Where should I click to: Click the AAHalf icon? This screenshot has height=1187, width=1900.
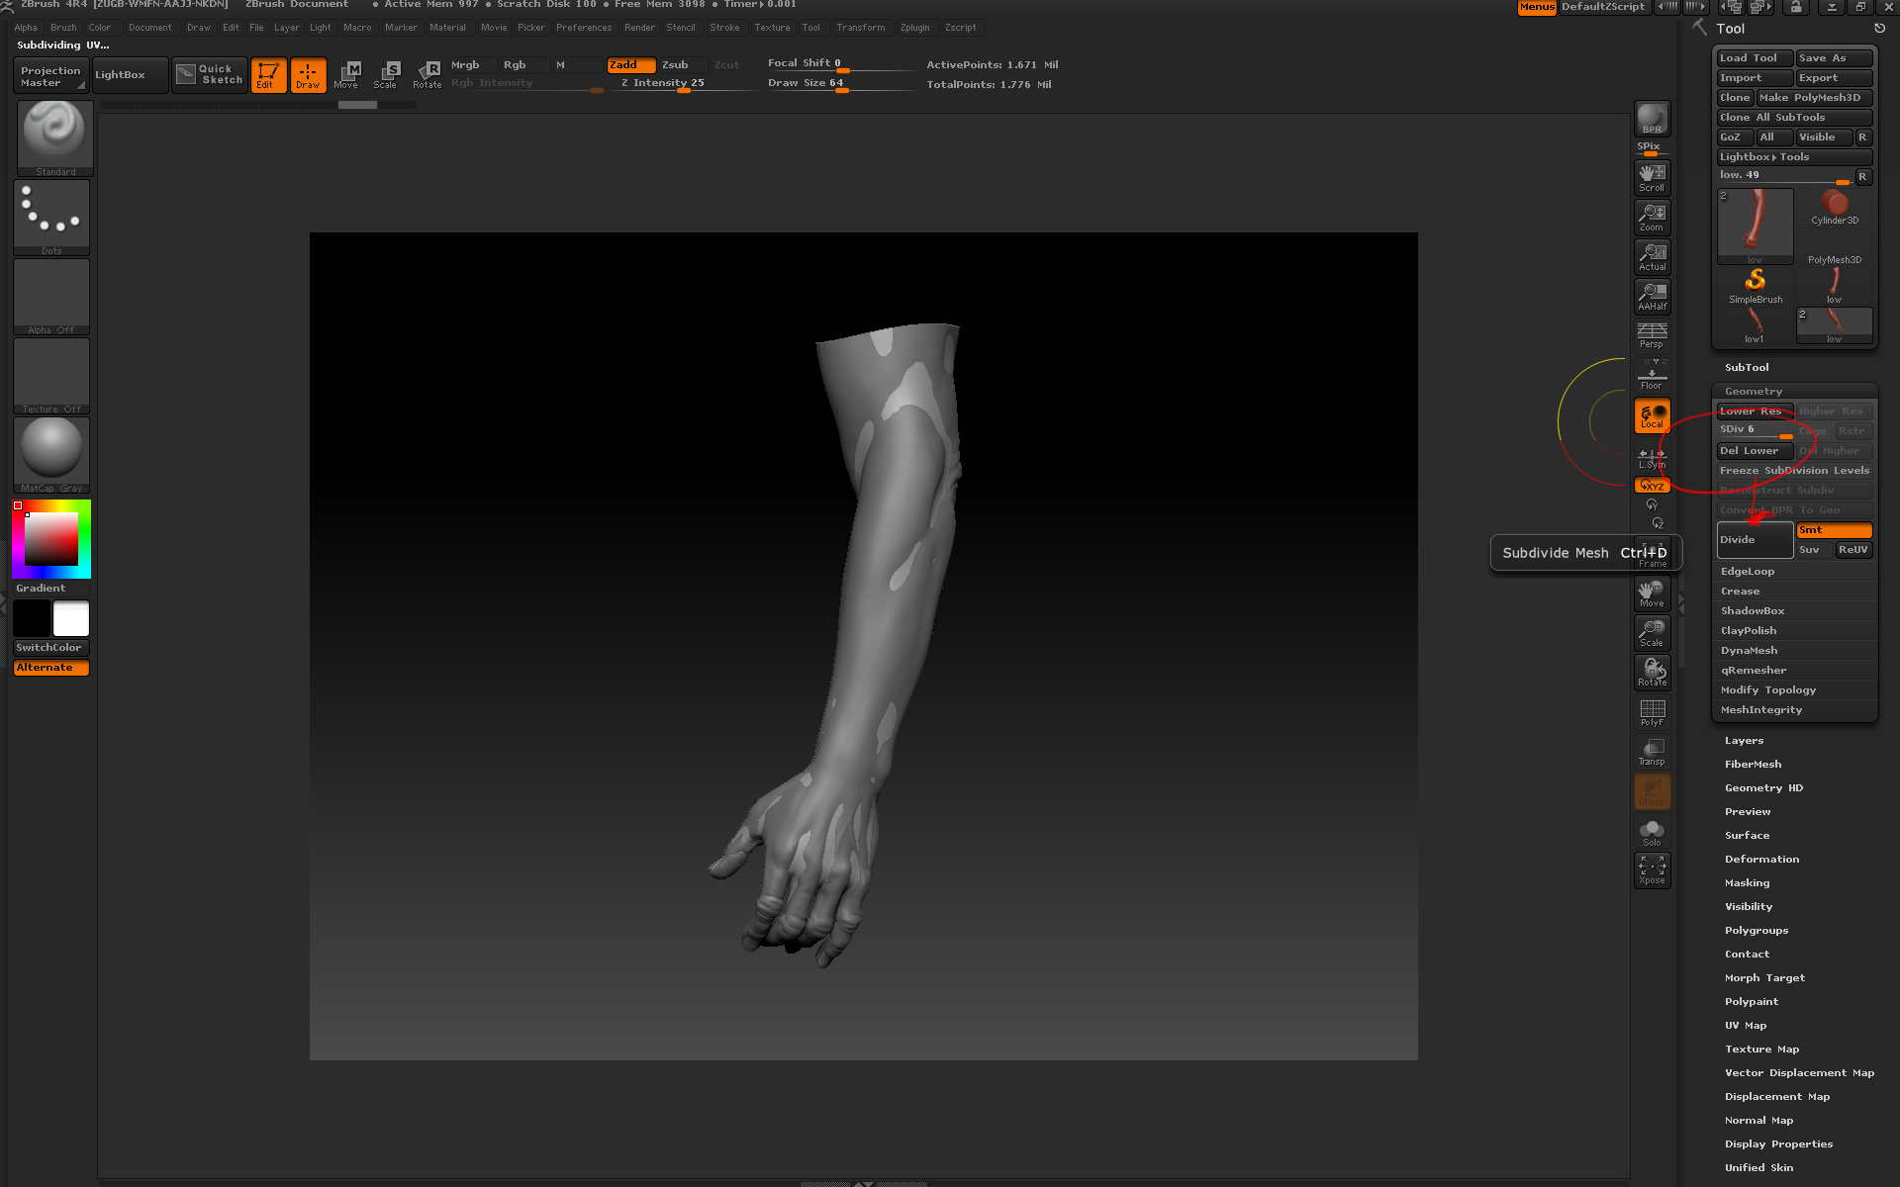(x=1652, y=297)
